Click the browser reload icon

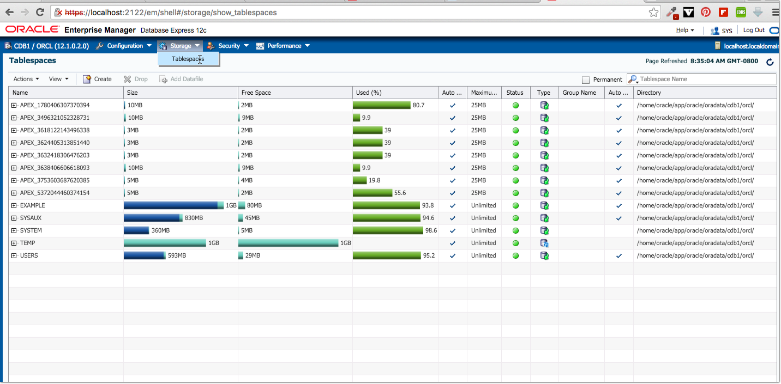(40, 12)
